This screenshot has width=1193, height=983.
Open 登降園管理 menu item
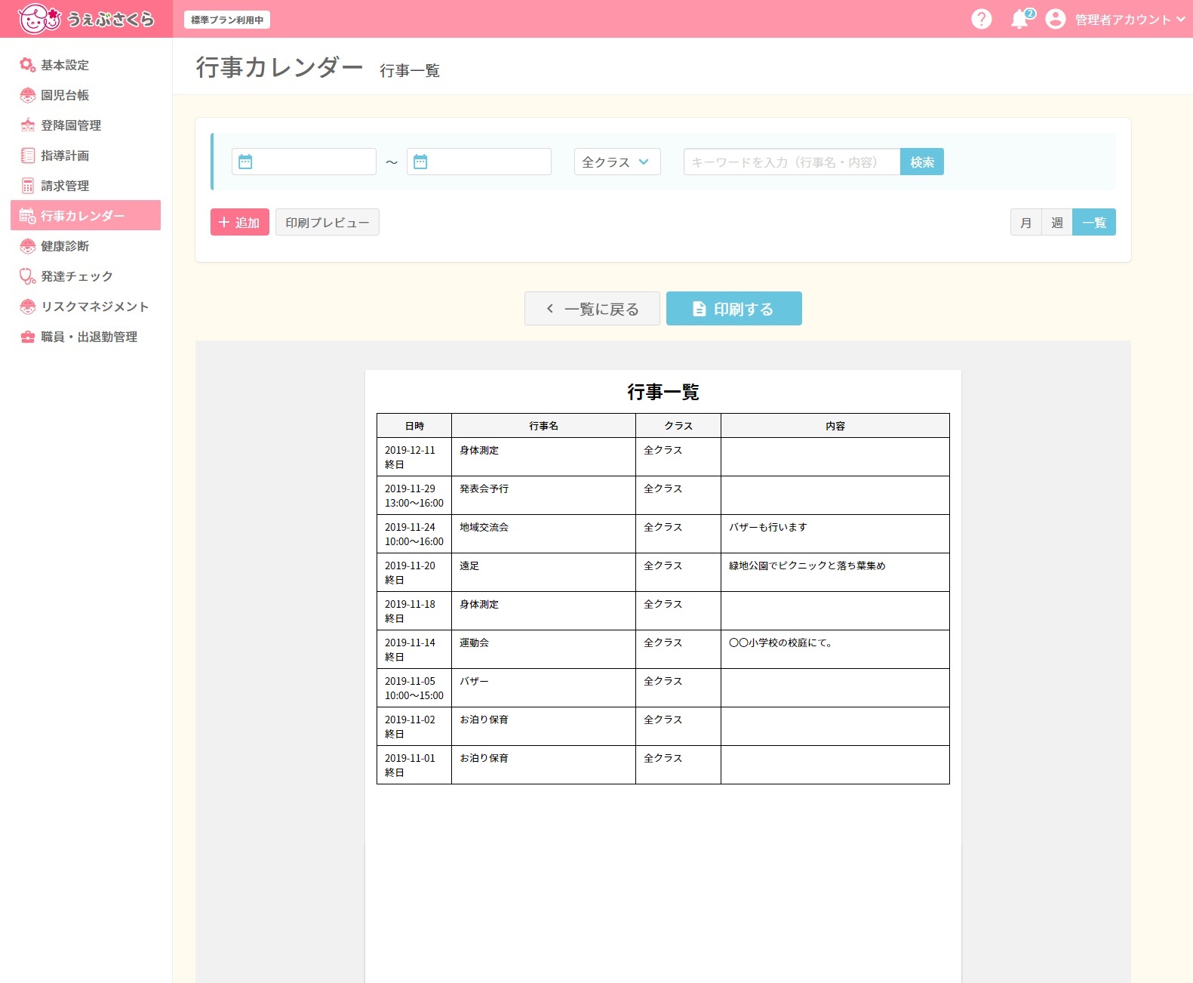coord(86,125)
